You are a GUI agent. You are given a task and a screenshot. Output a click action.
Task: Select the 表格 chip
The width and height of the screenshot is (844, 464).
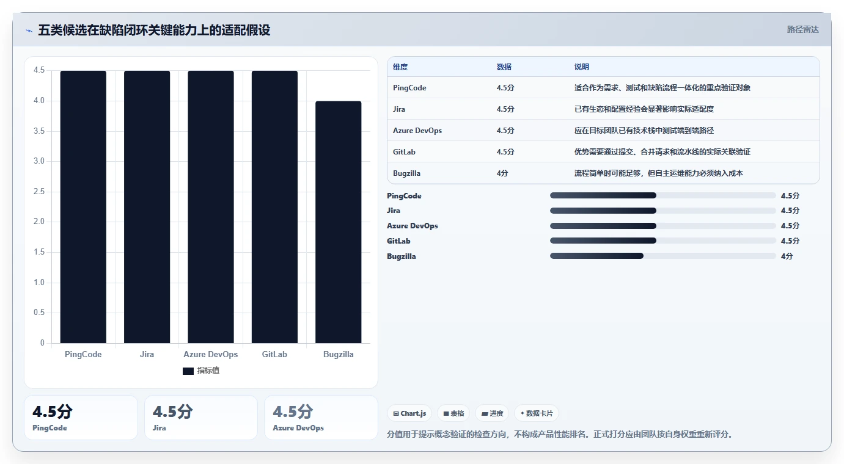[x=453, y=413]
